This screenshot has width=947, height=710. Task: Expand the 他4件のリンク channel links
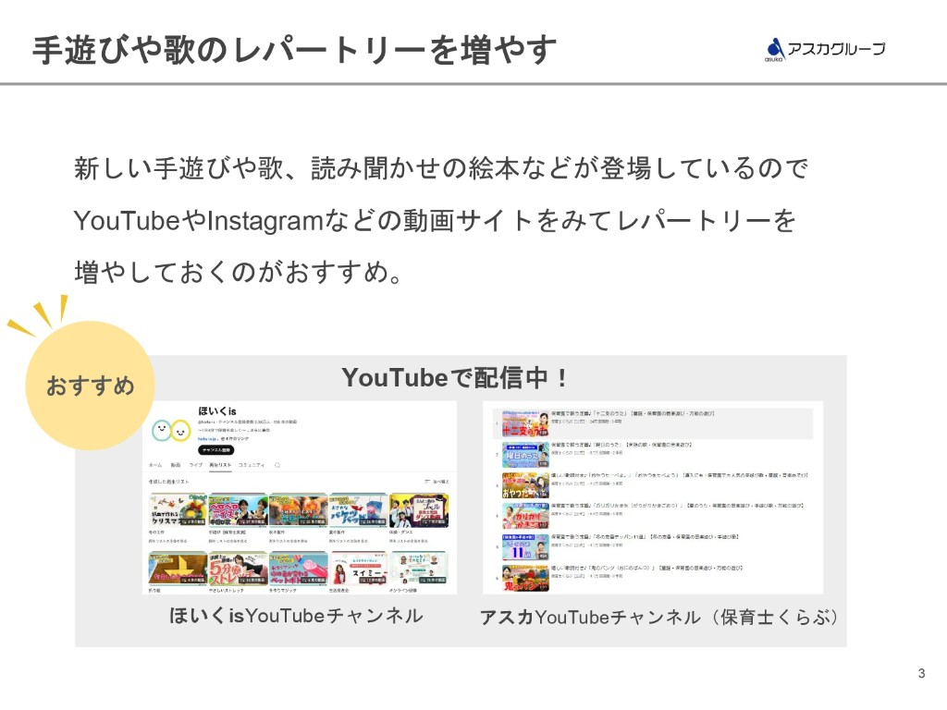(x=236, y=439)
